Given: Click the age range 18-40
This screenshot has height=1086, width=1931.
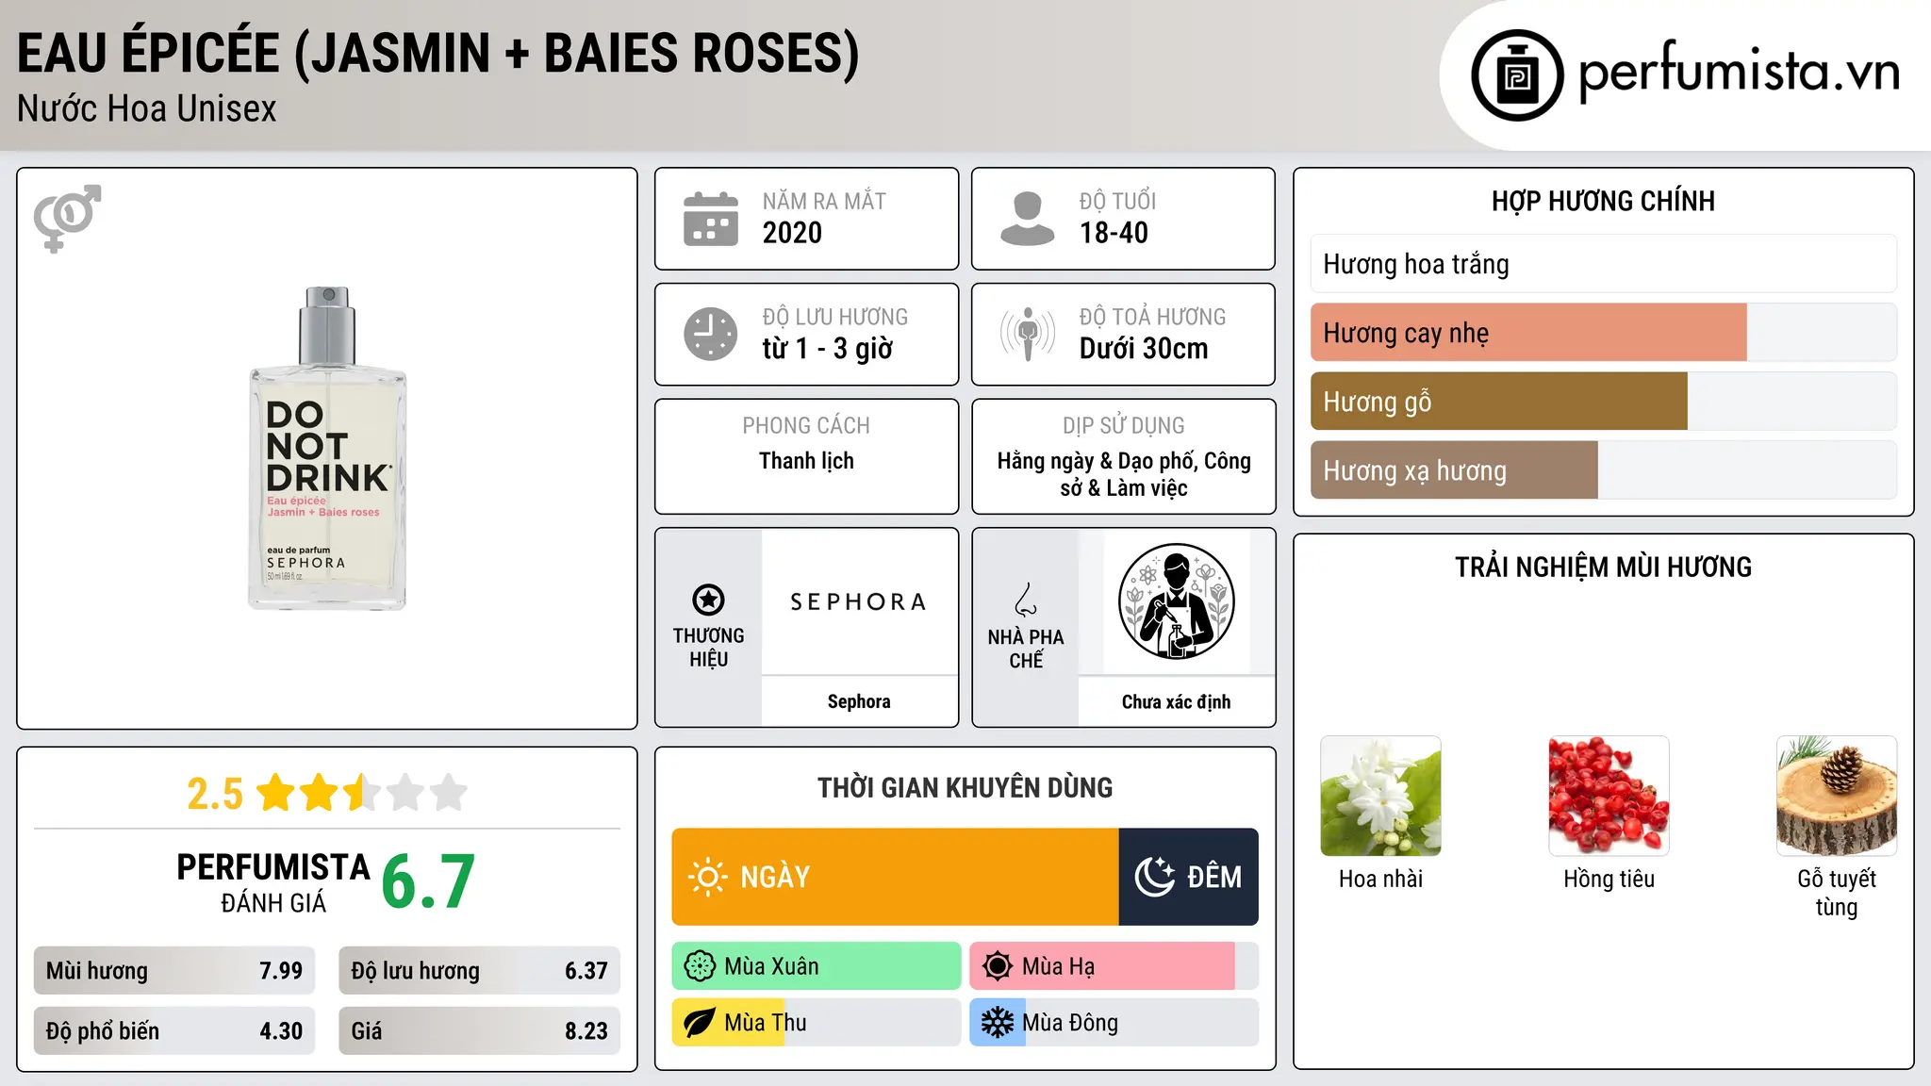Looking at the screenshot, I should point(1114,233).
